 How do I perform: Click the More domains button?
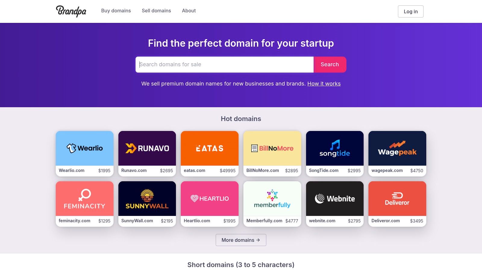[241, 240]
